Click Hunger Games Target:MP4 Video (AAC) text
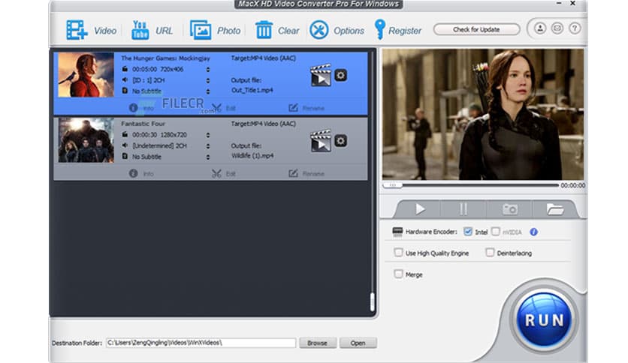Image resolution: width=628 pixels, height=363 pixels. [x=263, y=58]
